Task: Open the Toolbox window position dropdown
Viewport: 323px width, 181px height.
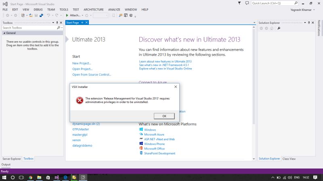Action: (x=53, y=23)
